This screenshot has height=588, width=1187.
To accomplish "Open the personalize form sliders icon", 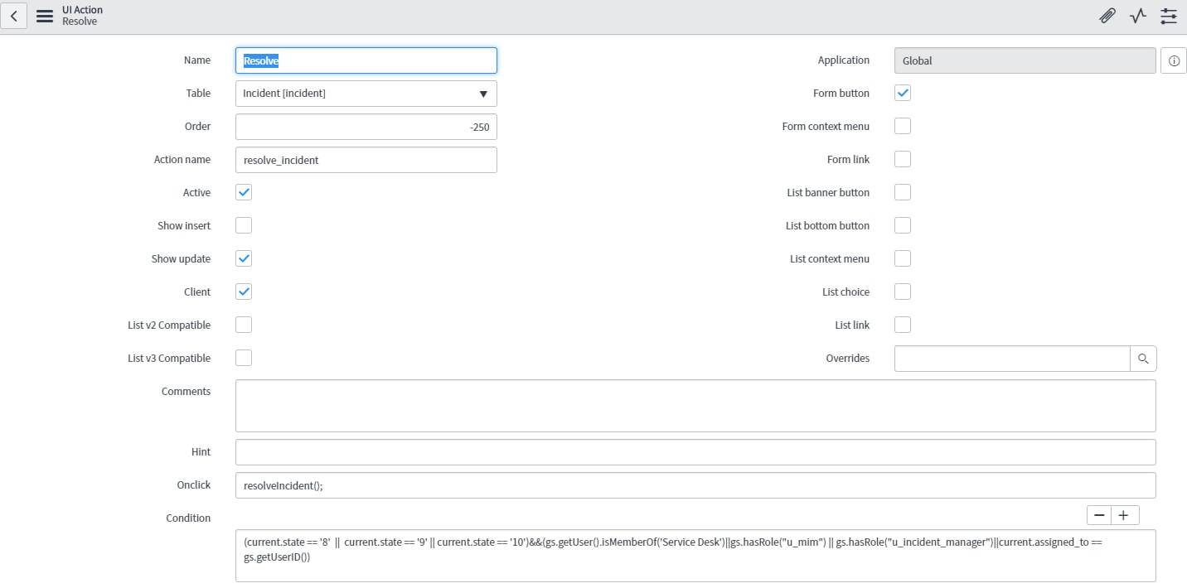I will pos(1169,16).
